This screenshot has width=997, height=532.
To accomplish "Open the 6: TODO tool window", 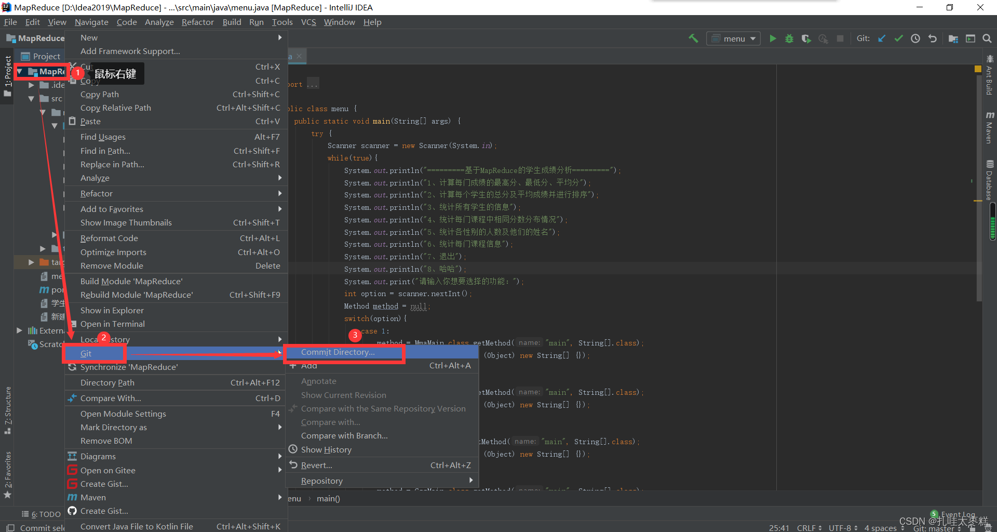I will tap(42, 514).
